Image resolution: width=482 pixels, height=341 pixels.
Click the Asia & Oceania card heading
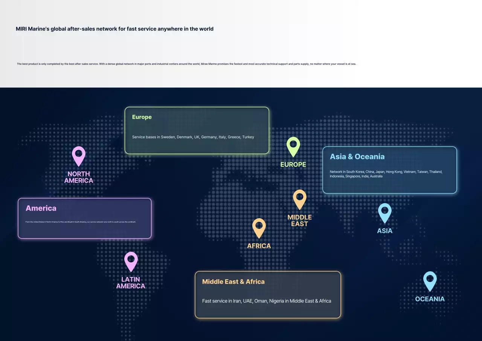coord(357,157)
